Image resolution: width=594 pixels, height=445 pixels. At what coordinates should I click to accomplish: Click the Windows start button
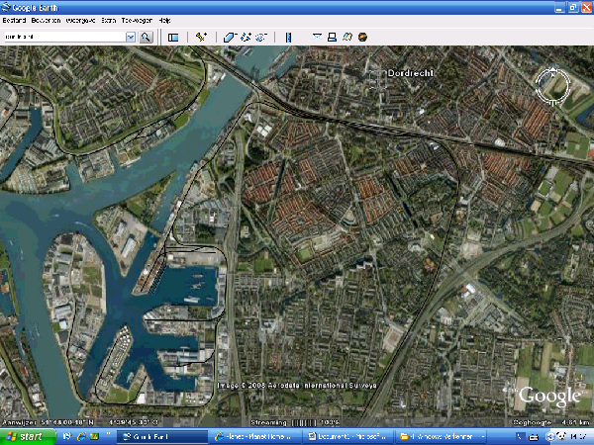(24, 435)
